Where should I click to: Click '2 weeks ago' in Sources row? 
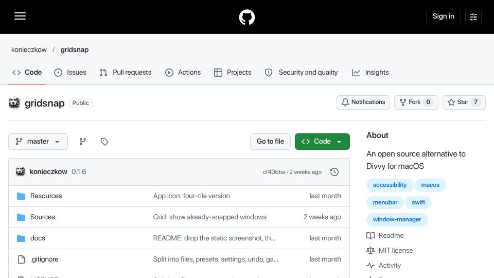(322, 217)
